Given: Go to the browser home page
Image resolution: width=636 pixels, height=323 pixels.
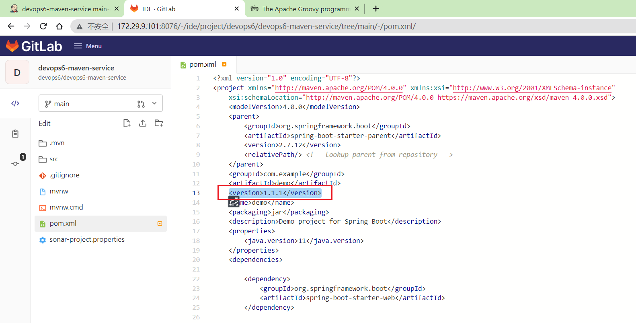Looking at the screenshot, I should 59,26.
